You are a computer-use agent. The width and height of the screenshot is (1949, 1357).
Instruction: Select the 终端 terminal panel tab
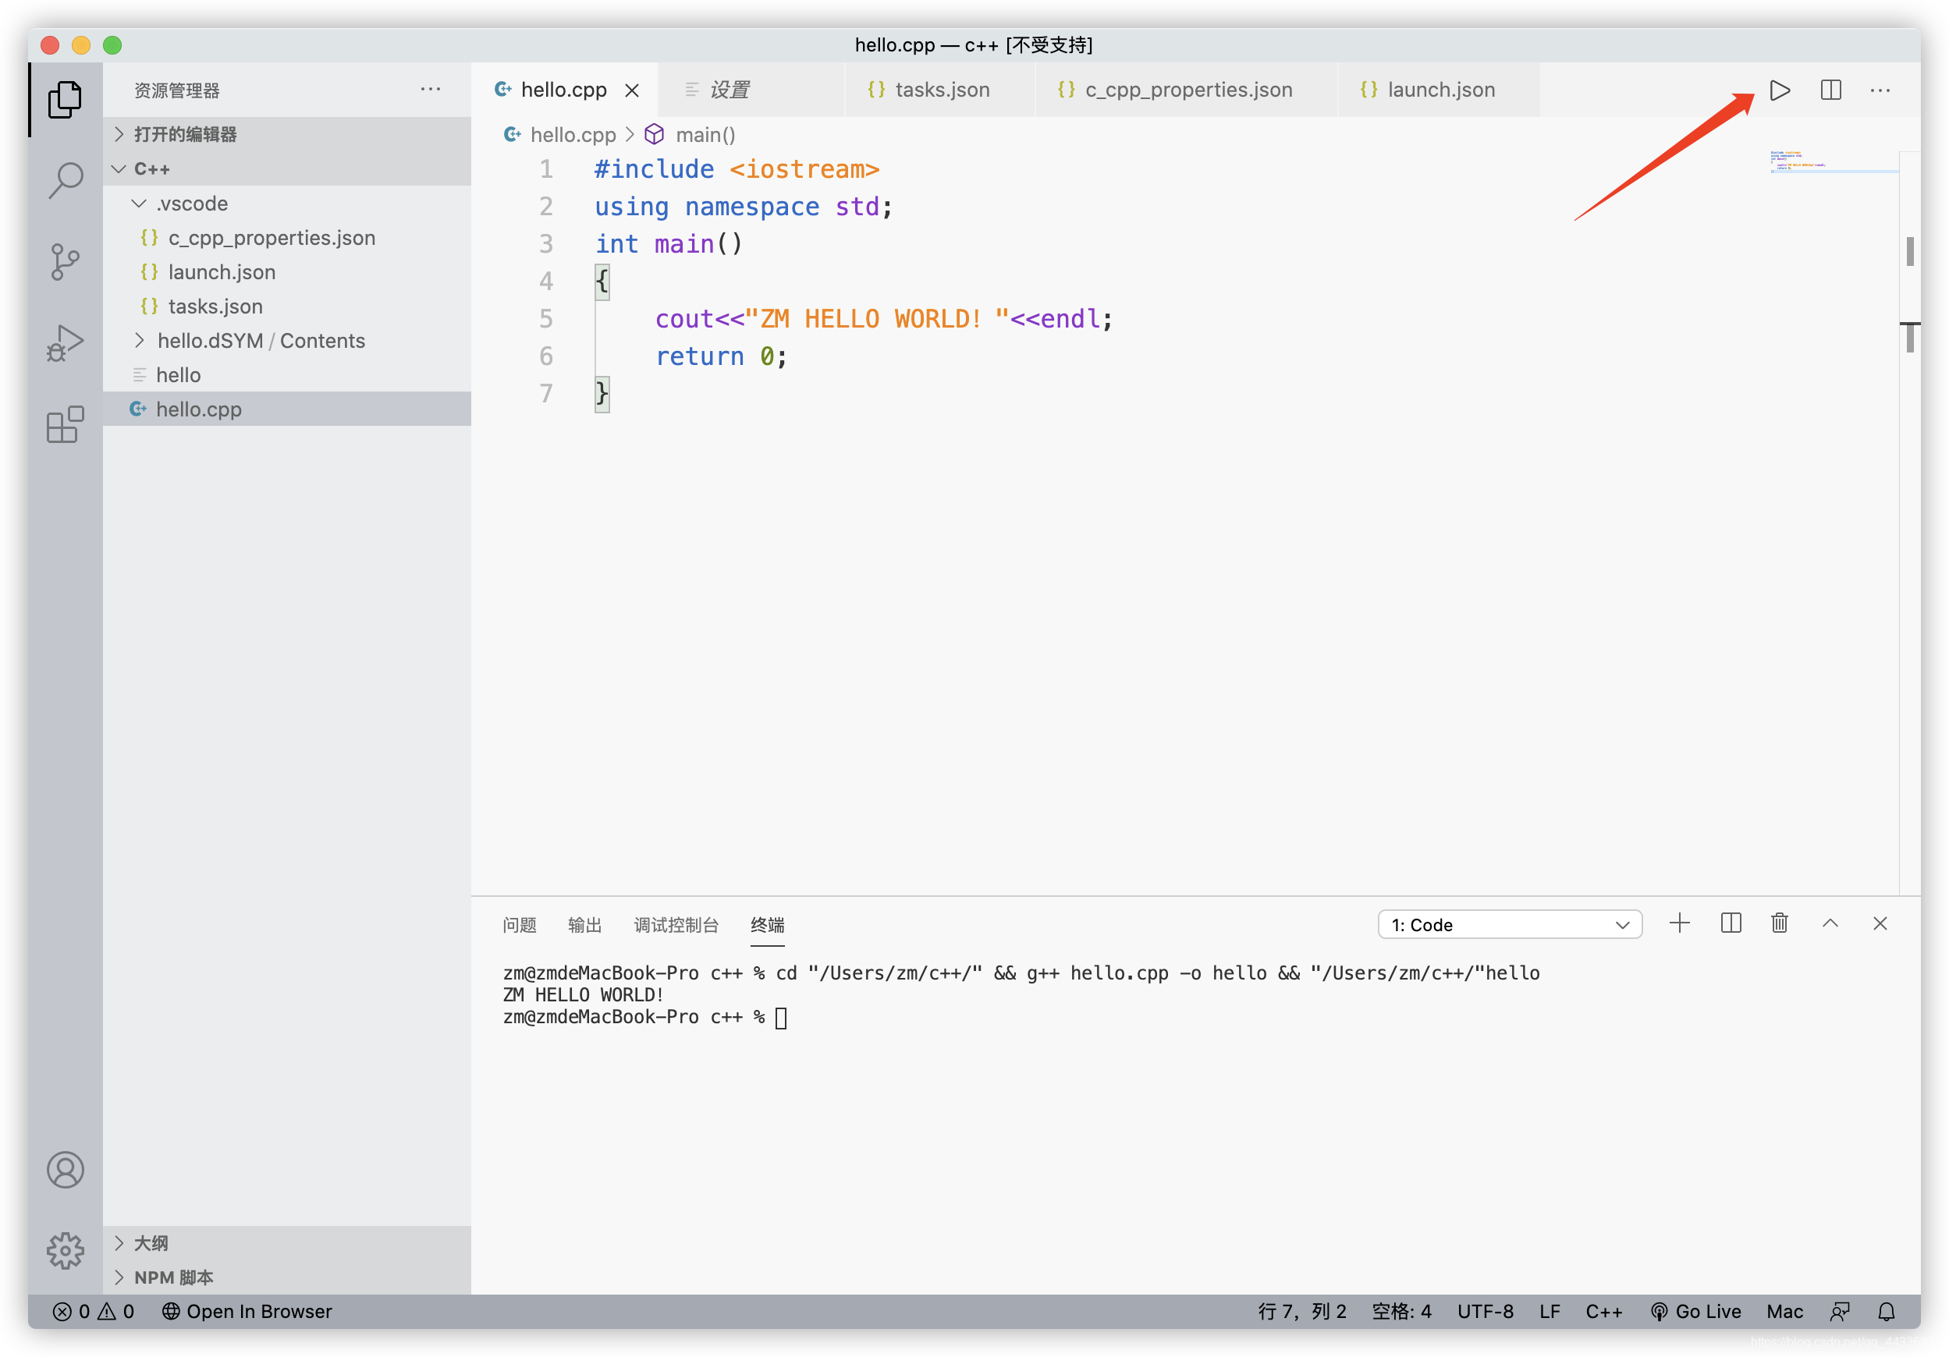[x=768, y=924]
